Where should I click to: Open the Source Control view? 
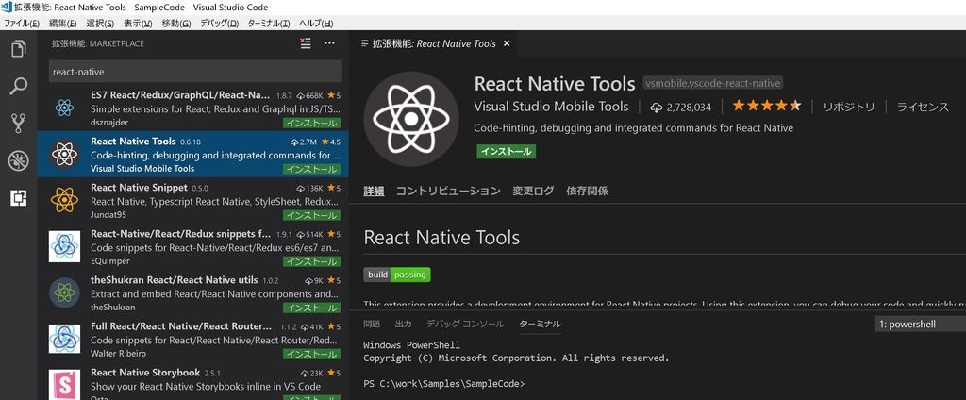tap(19, 124)
